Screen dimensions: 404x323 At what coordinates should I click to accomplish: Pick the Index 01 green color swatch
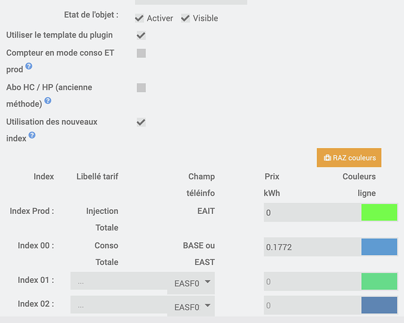point(379,282)
